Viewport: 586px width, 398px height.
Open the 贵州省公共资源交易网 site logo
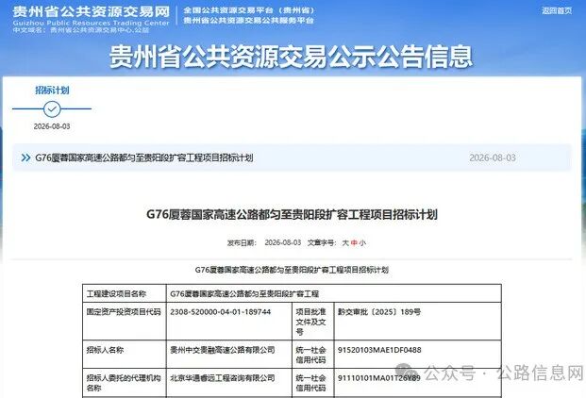(92, 19)
